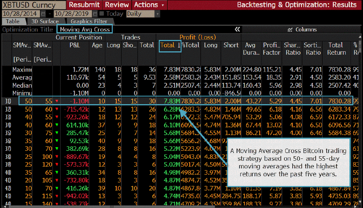Screen dimensions: 363x208
Task: Collapse panel with double chevron arrows
Action: click(237, 29)
